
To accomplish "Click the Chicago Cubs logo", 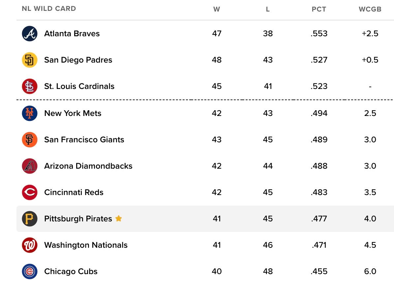I will pyautogui.click(x=30, y=271).
